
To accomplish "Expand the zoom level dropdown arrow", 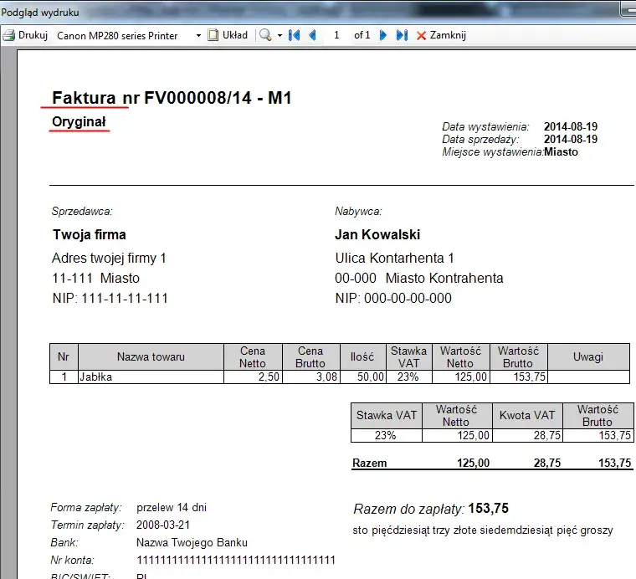I will [280, 36].
